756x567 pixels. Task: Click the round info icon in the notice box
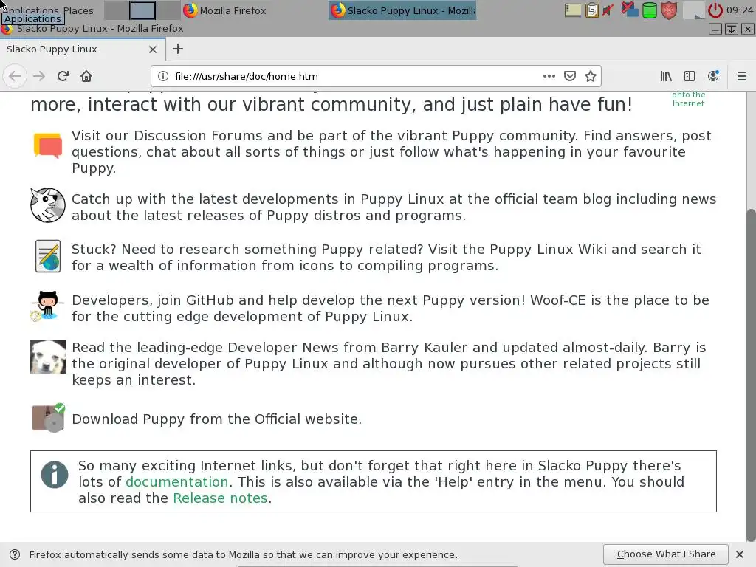pos(55,475)
